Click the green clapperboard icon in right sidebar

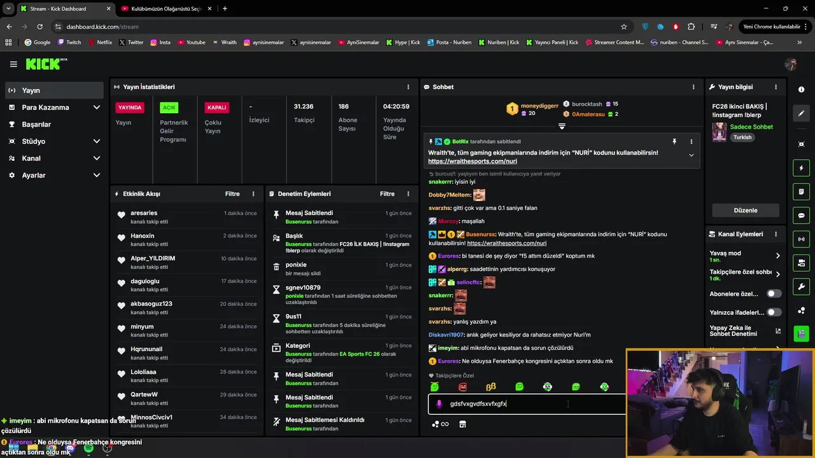point(802,333)
